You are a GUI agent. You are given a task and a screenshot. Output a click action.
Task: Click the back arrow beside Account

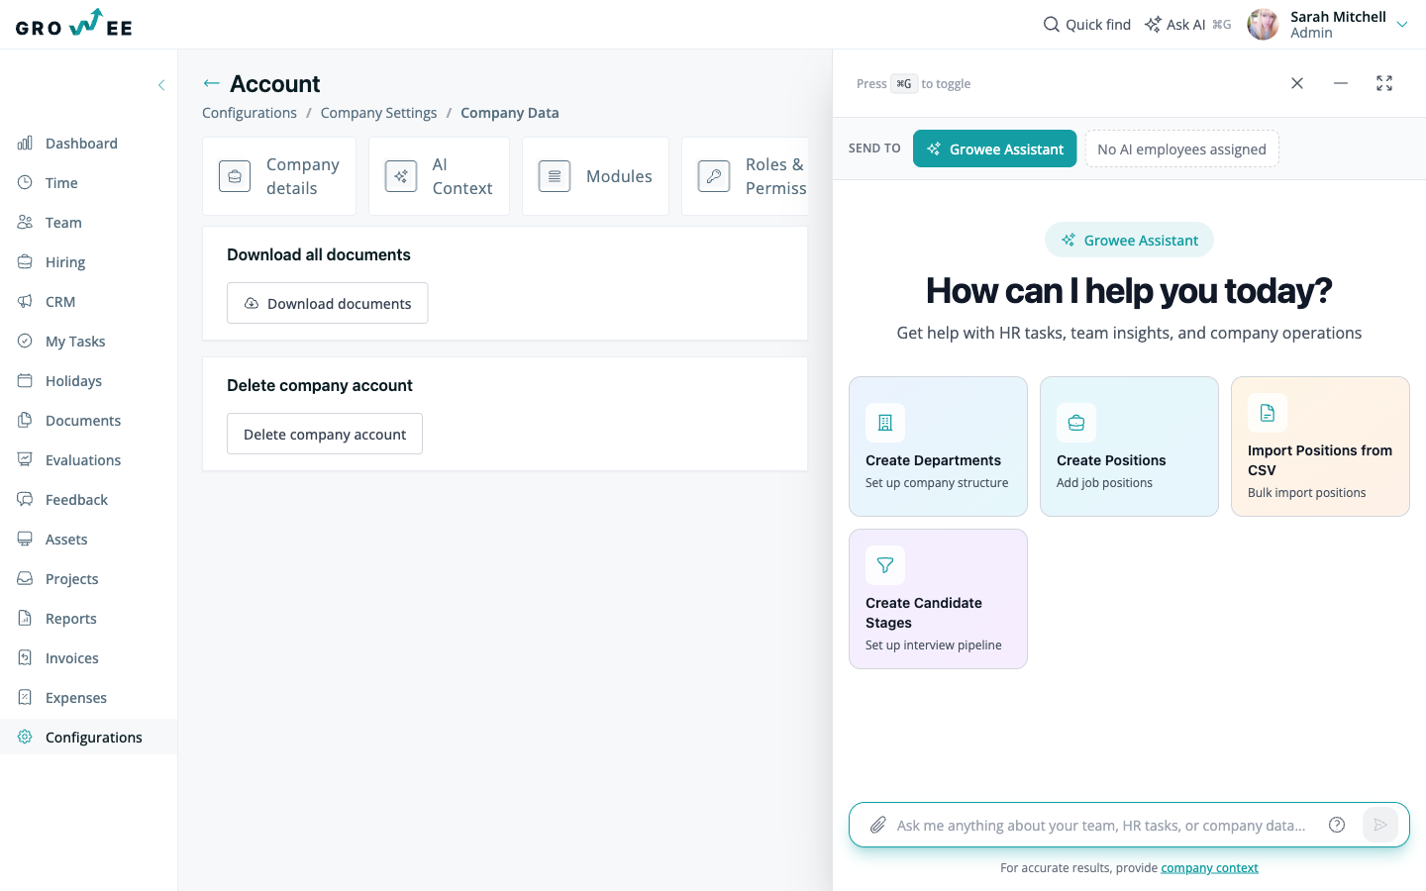pos(211,83)
